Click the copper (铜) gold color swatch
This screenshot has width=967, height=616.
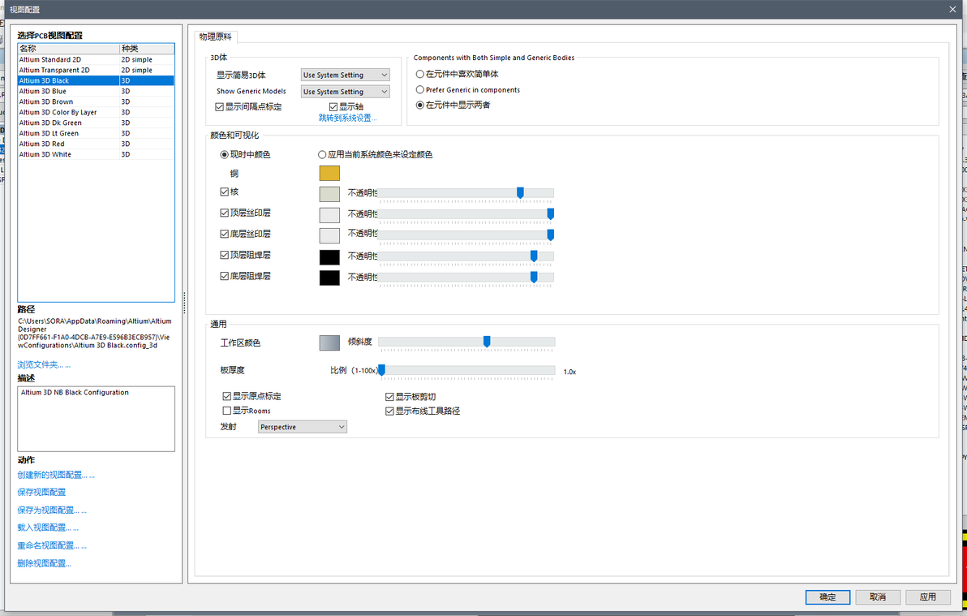coord(329,174)
